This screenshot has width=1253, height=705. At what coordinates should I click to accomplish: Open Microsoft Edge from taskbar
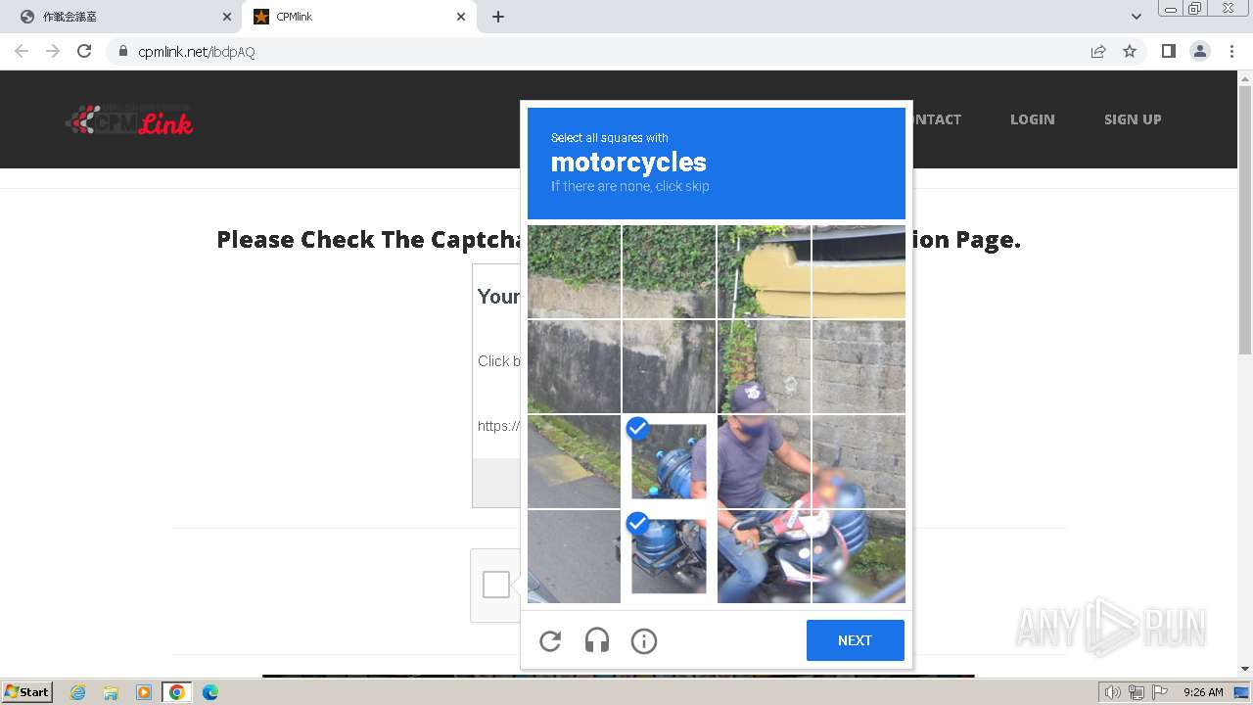[x=209, y=692]
